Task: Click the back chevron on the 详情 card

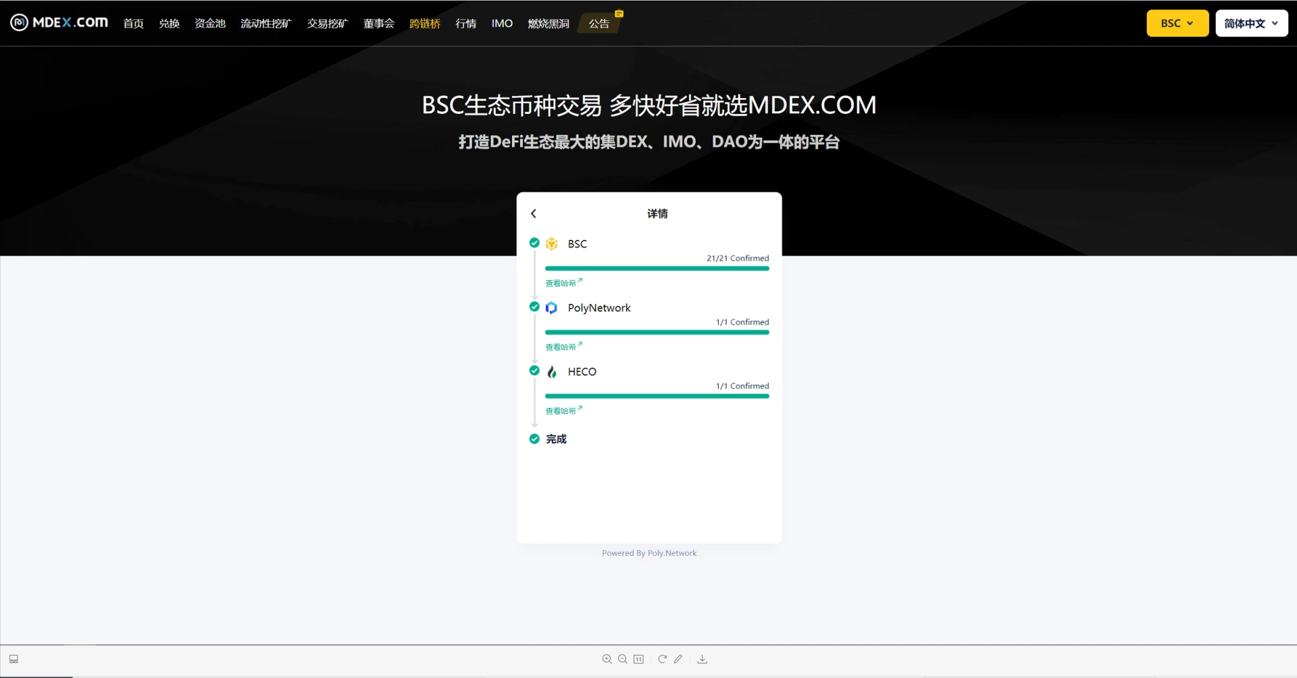Action: click(533, 213)
